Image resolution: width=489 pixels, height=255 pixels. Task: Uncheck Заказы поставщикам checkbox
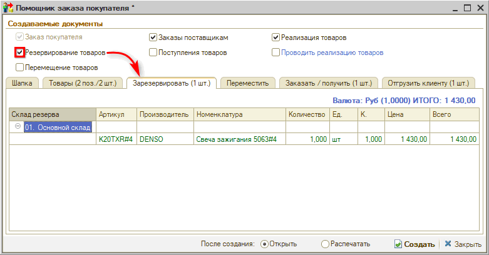click(x=153, y=37)
